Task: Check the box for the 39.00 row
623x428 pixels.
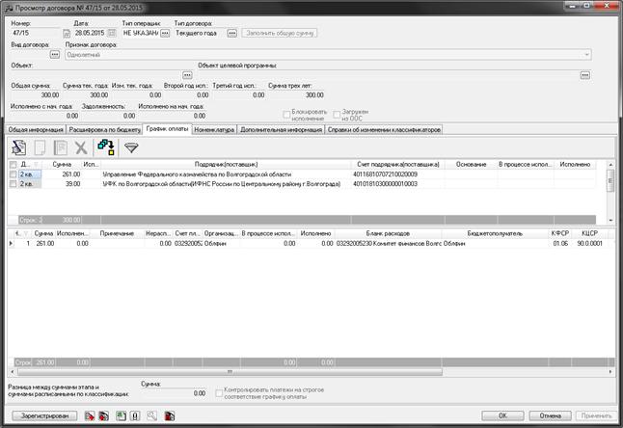Action: tap(13, 183)
